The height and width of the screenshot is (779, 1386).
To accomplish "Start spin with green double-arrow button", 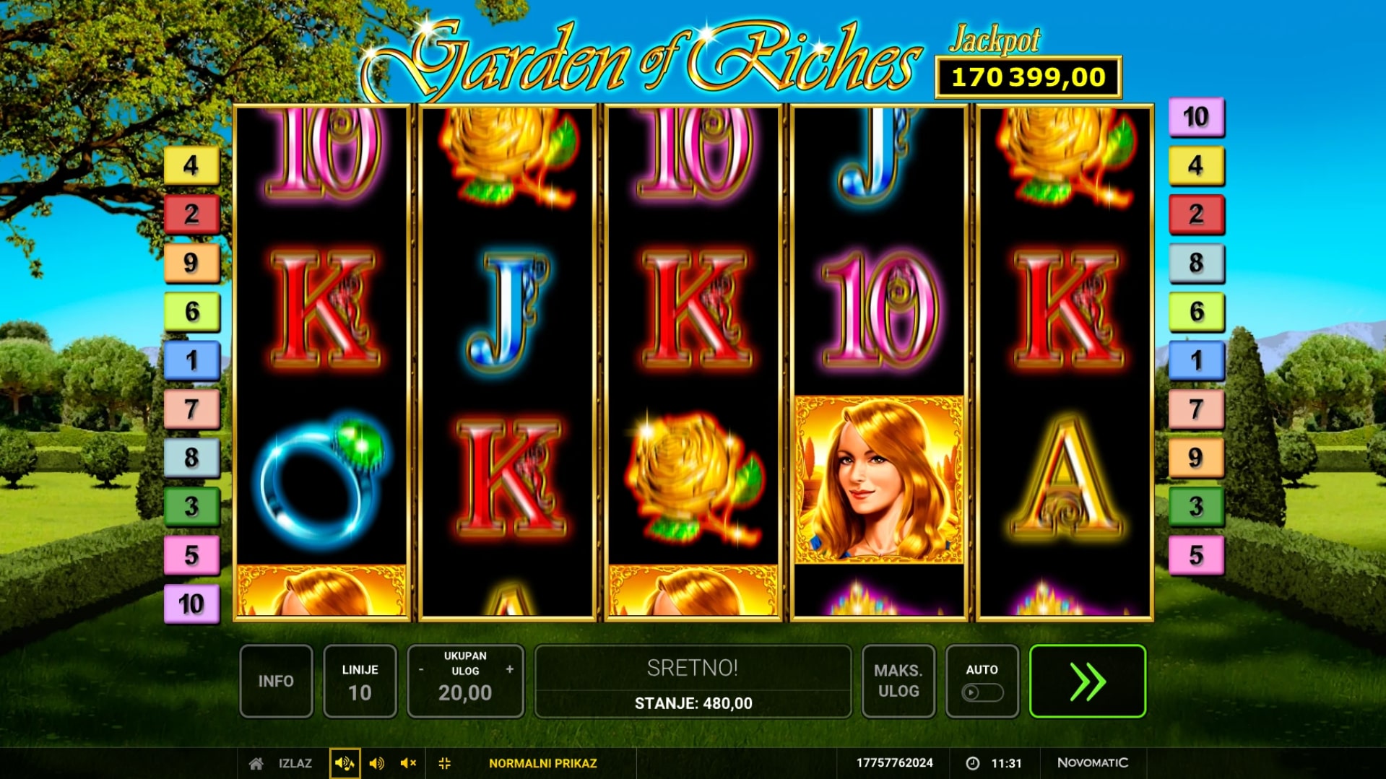I will click(1087, 681).
